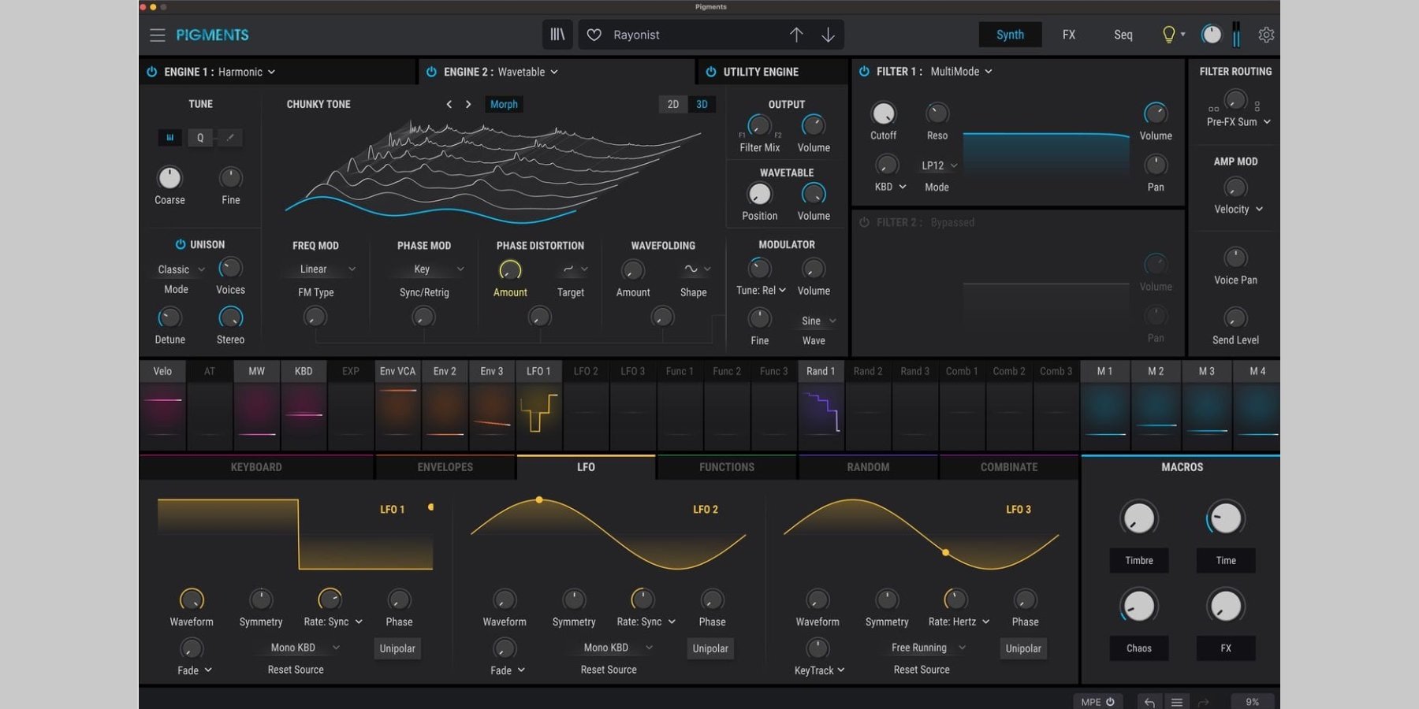The image size is (1419, 709).
Task: Open the history list icon in bottom bar
Action: point(1177,702)
